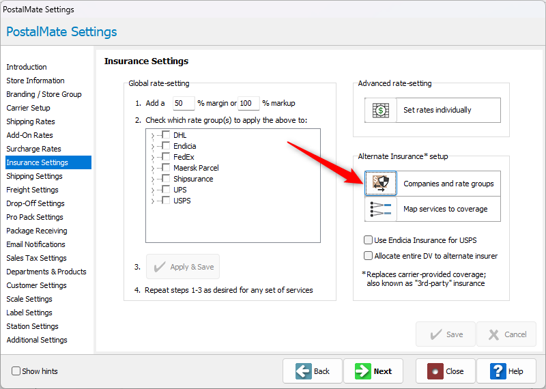This screenshot has width=546, height=389.
Task: Toggle Allocate entire DV to alternate insurer
Action: tap(369, 256)
